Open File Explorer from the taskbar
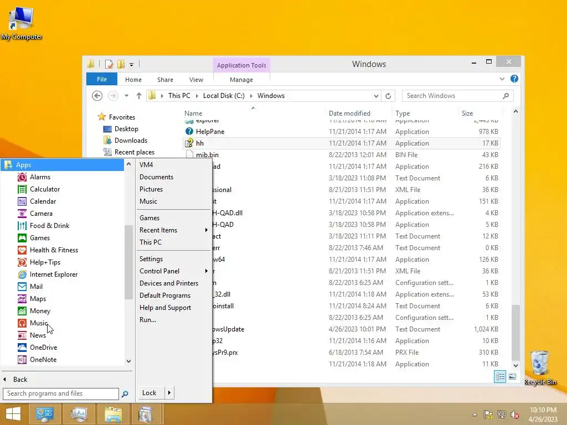 pyautogui.click(x=113, y=414)
